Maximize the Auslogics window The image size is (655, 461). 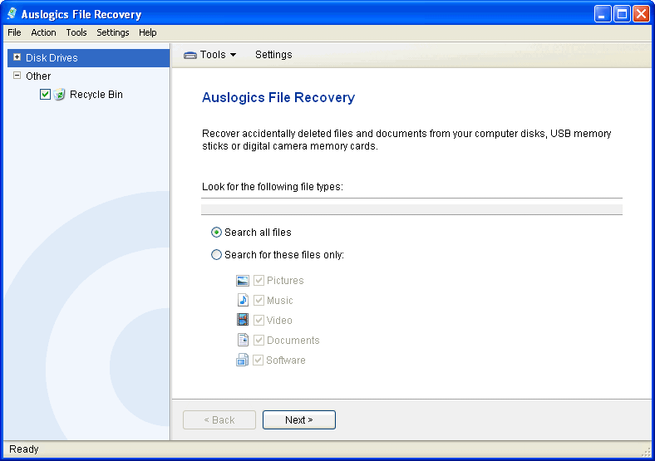click(x=622, y=14)
